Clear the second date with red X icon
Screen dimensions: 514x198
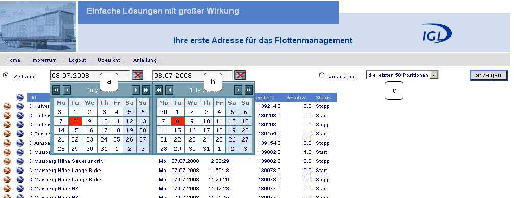[240, 75]
